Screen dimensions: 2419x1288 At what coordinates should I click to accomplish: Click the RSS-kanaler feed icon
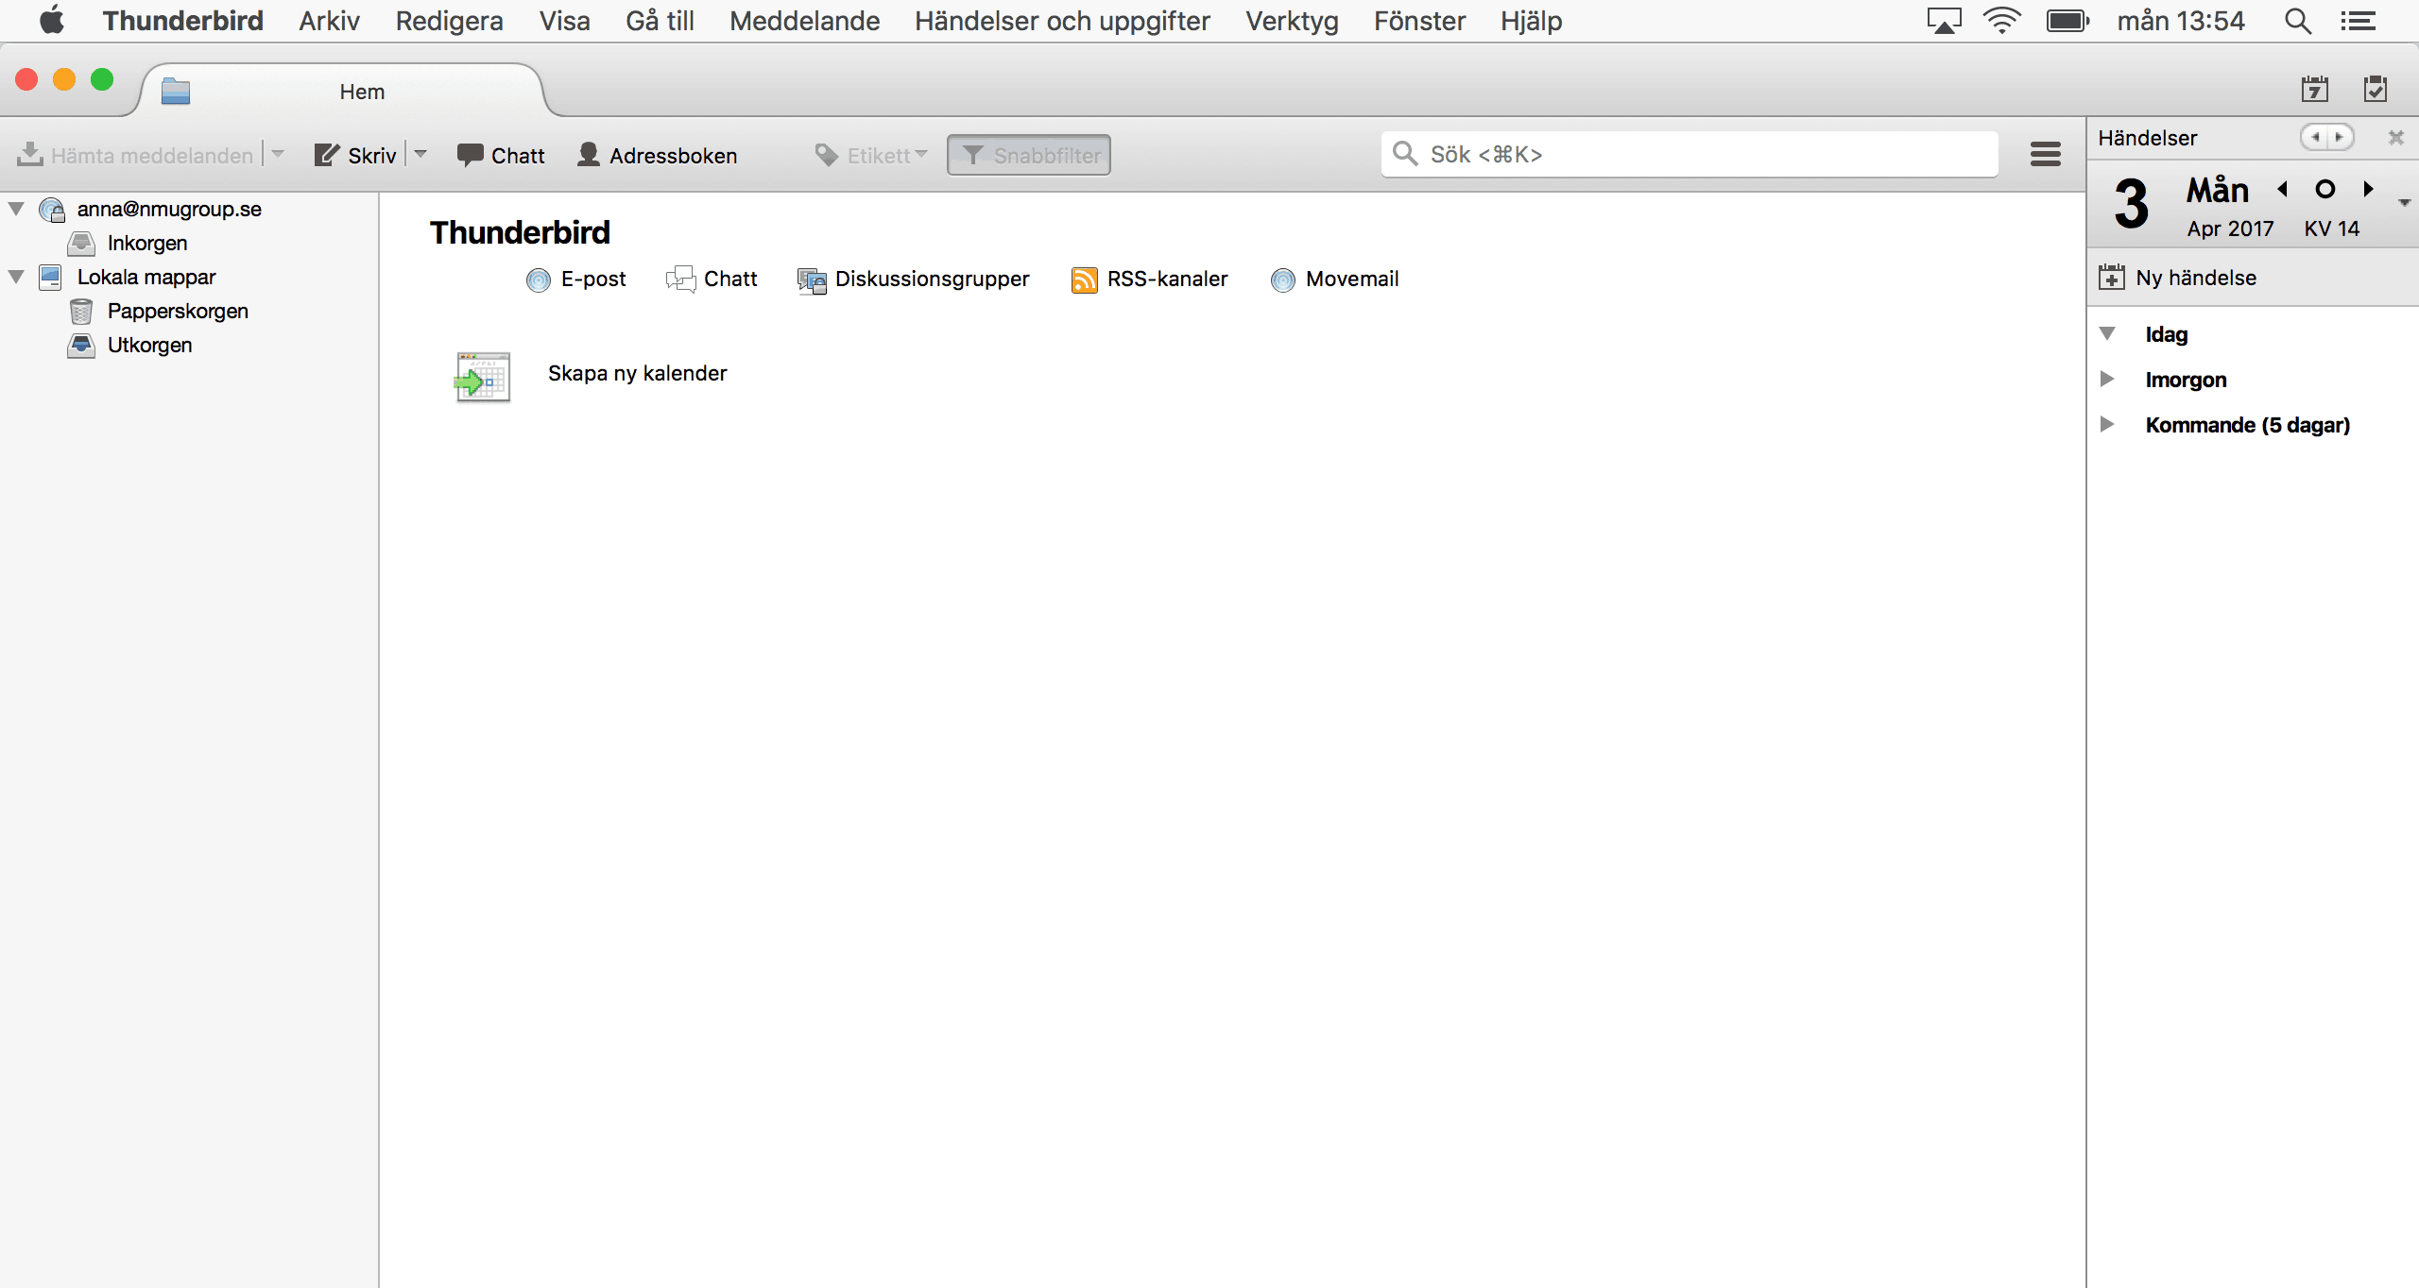1082,280
